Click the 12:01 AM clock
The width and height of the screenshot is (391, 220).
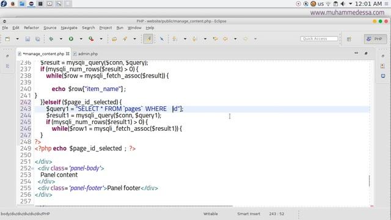click(368, 4)
